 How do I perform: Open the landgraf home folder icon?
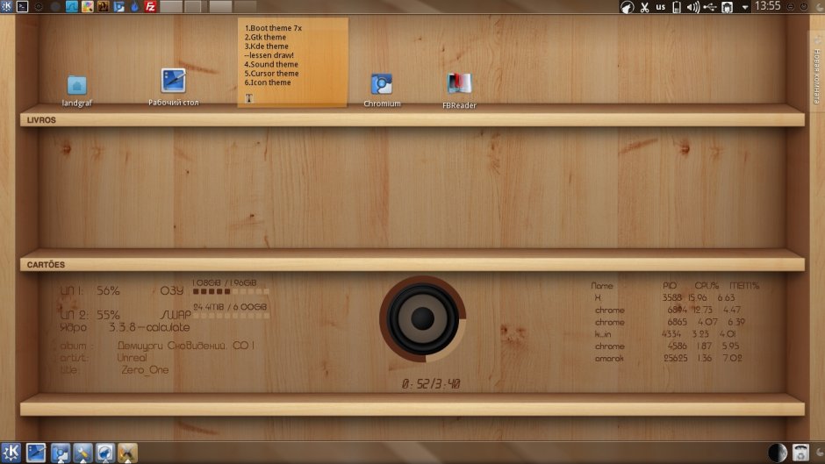tap(77, 85)
